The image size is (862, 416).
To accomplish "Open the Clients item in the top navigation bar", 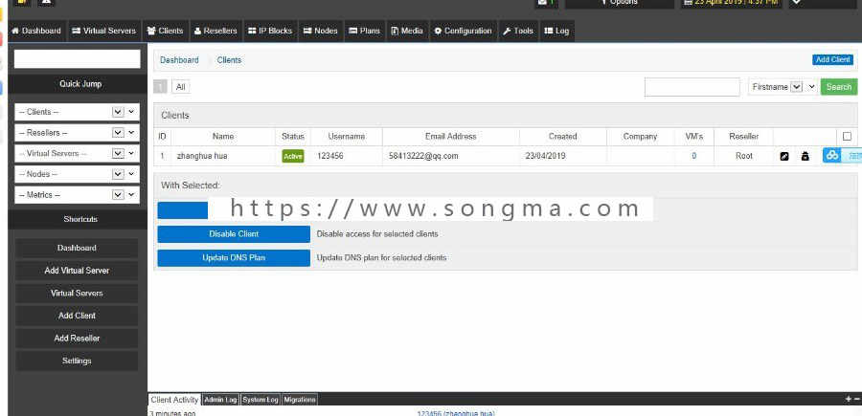I will pyautogui.click(x=166, y=31).
